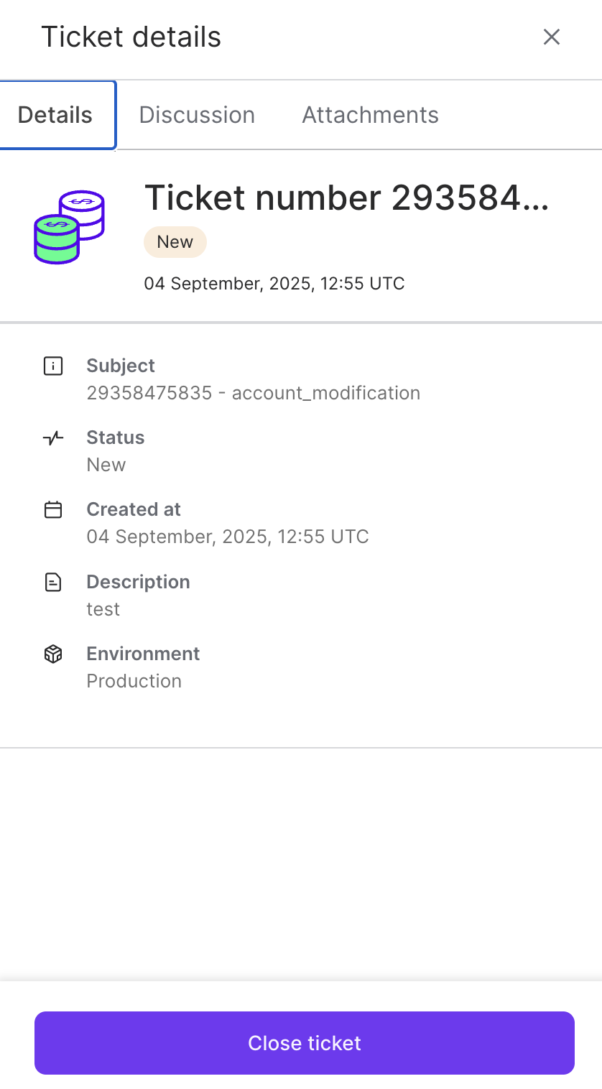The width and height of the screenshot is (602, 1089).
Task: Click the Environment value showing Production
Action: click(x=134, y=681)
